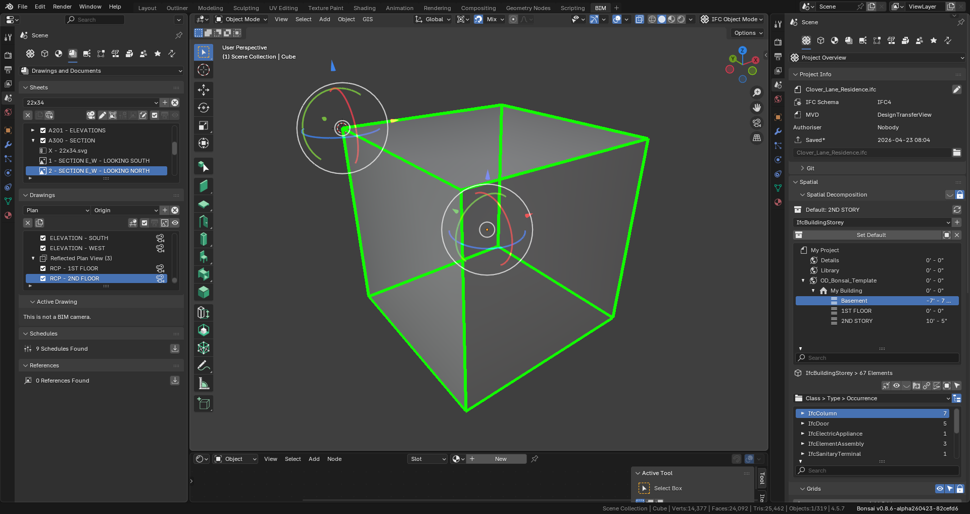Open the Plan drawing type dropdown
This screenshot has width=970, height=514.
[x=57, y=210]
